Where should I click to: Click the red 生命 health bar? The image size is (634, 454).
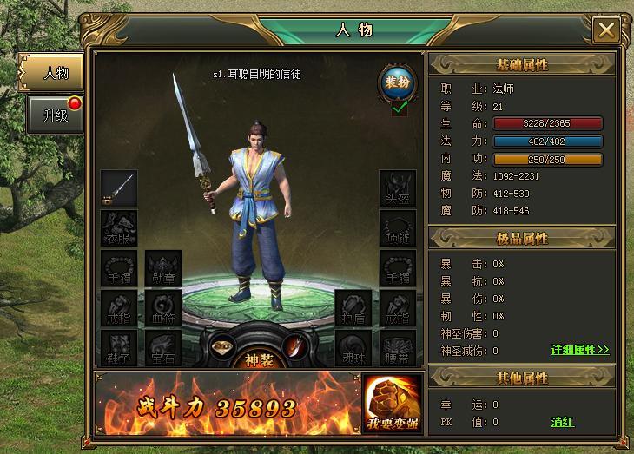[x=547, y=123]
